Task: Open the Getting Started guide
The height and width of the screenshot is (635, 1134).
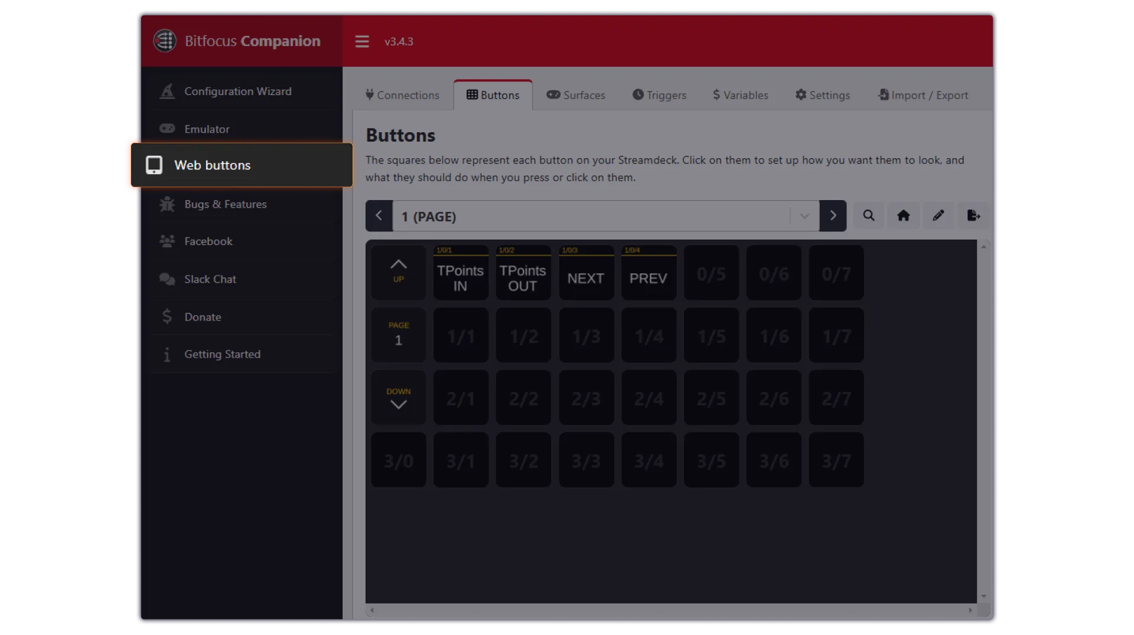Action: [x=242, y=354]
